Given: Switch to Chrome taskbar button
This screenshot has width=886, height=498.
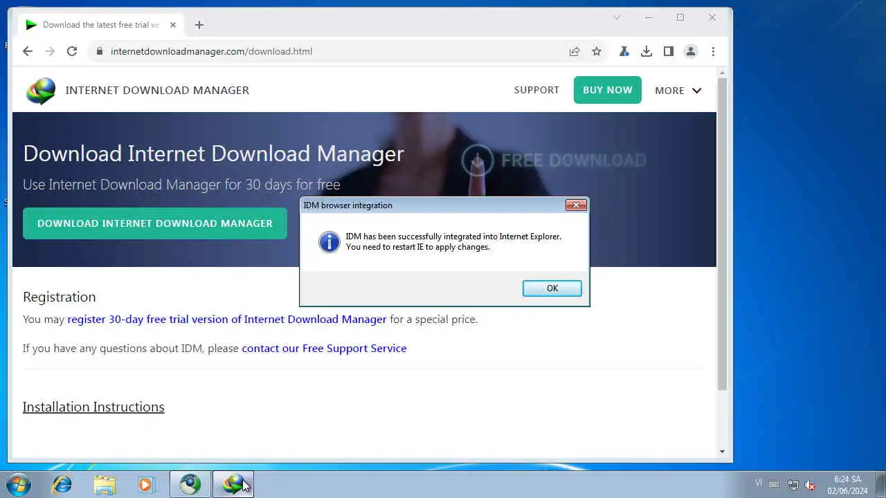Looking at the screenshot, I should [x=190, y=484].
